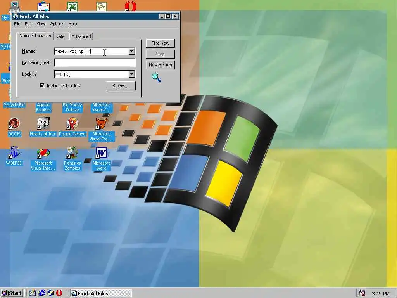This screenshot has width=397, height=298.
Task: Click the Start button
Action: pos(12,293)
